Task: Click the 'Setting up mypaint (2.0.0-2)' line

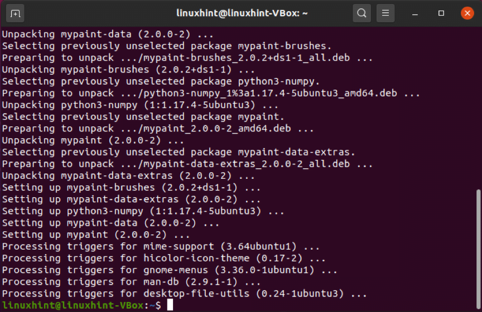Action: pyautogui.click(x=96, y=235)
